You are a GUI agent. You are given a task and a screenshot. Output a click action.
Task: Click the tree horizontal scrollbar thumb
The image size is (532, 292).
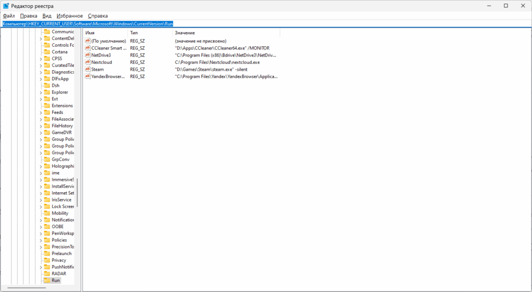[26, 288]
